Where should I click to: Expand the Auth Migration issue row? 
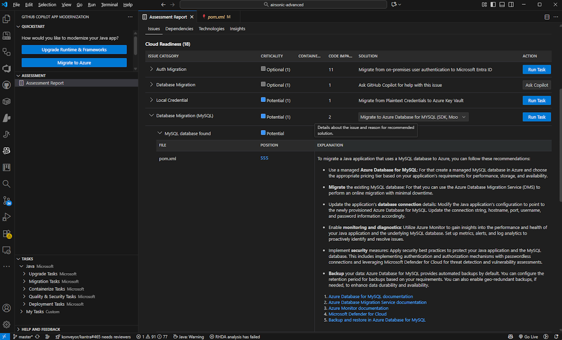pyautogui.click(x=151, y=69)
